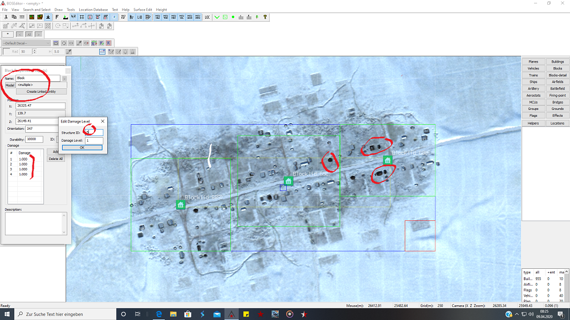Image resolution: width=570 pixels, height=320 pixels.
Task: Open the Default Decal dropdown
Action: pos(26,43)
